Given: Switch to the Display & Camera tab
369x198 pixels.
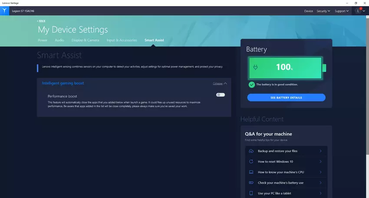Looking at the screenshot, I should pos(85,40).
